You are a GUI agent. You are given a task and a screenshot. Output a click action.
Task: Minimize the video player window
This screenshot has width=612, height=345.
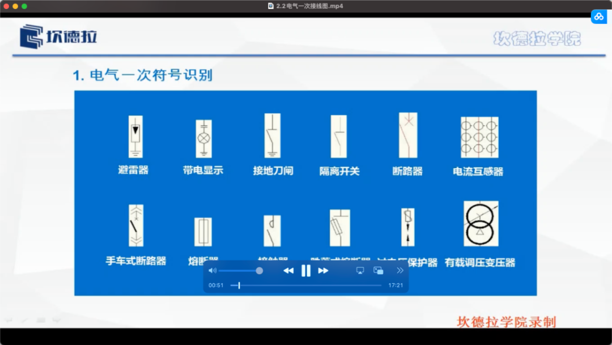(x=15, y=6)
